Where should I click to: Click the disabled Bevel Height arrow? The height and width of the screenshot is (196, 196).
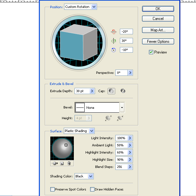click(x=89, y=118)
